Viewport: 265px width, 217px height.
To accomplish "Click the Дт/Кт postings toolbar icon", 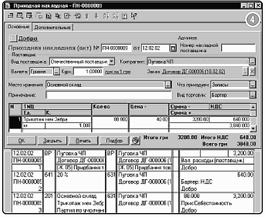I will point(58,16).
